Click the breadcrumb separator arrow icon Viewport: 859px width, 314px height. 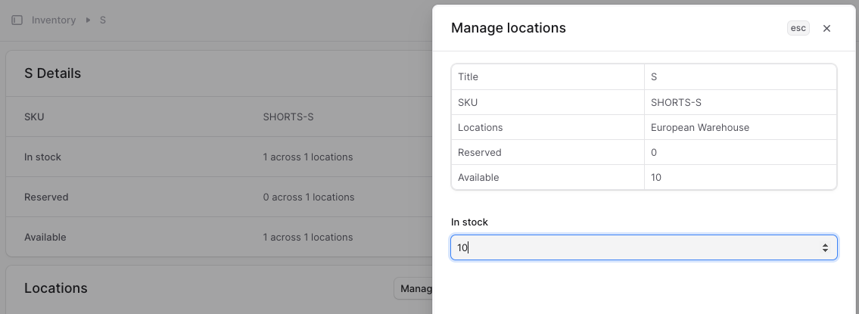[88, 20]
